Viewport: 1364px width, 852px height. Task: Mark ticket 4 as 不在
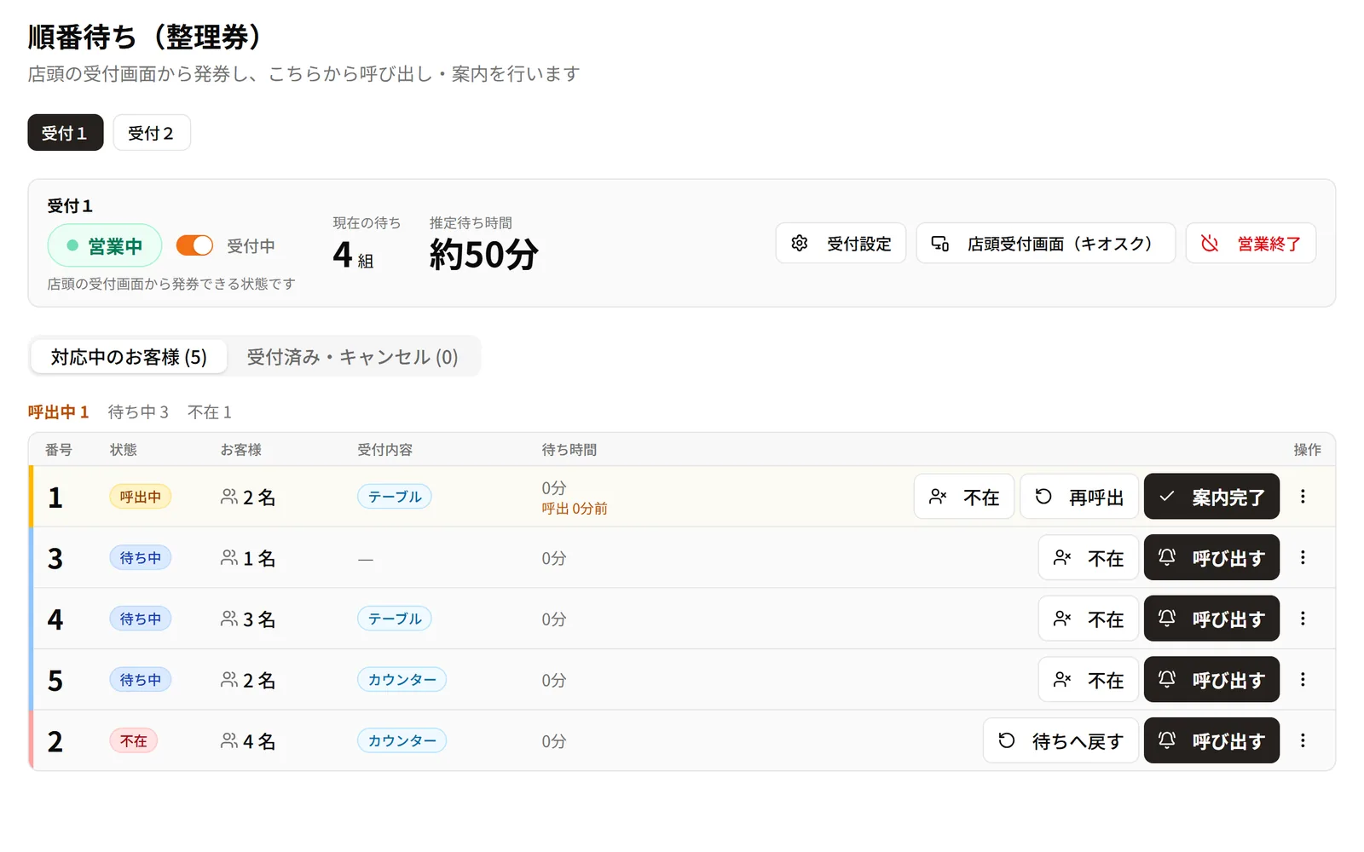point(1089,619)
